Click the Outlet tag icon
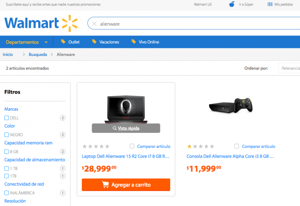This screenshot has width=300, height=206. point(63,42)
